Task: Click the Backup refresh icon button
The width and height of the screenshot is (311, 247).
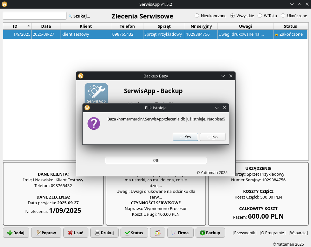Action: pos(210,233)
